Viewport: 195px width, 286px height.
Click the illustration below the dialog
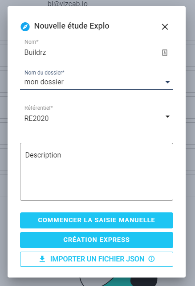118,282
